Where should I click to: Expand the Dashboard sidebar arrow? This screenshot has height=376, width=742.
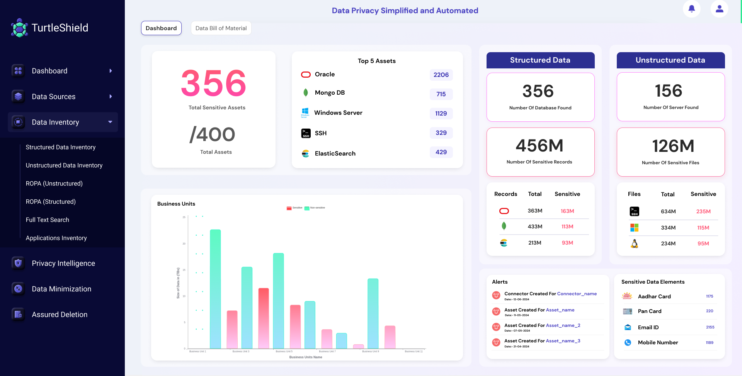pyautogui.click(x=111, y=71)
